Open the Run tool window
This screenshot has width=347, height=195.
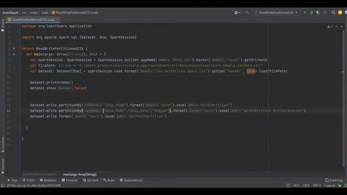click(x=12, y=180)
